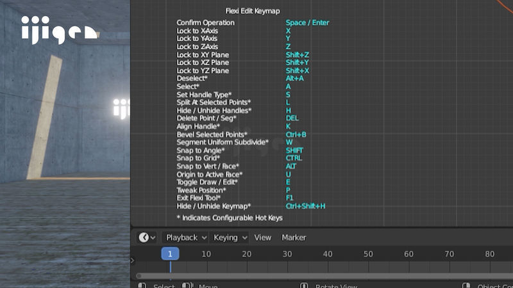Image resolution: width=513 pixels, height=288 pixels.
Task: Click the 'Bevel Selected Points*' label
Action: (x=212, y=134)
